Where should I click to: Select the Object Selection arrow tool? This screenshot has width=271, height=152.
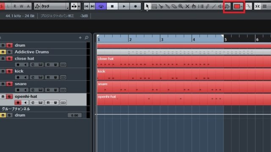[x=147, y=6]
